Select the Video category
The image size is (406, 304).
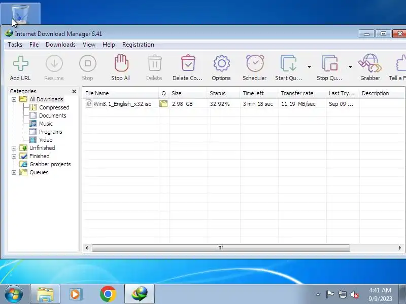point(46,140)
